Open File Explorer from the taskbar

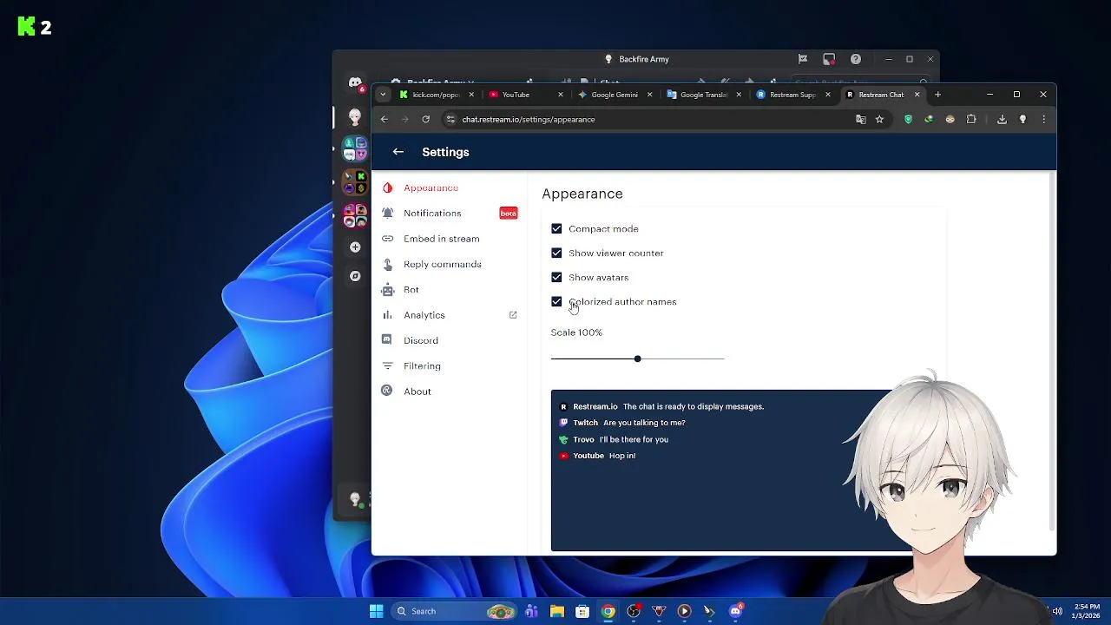tap(557, 611)
